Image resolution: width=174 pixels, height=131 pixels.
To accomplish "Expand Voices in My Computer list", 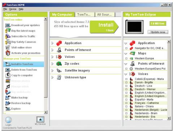I will point(52,57).
